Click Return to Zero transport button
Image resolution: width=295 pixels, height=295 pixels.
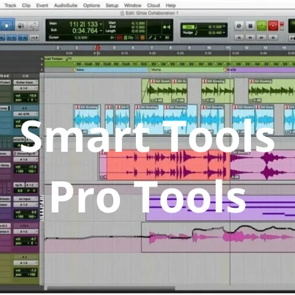[x=239, y=38]
